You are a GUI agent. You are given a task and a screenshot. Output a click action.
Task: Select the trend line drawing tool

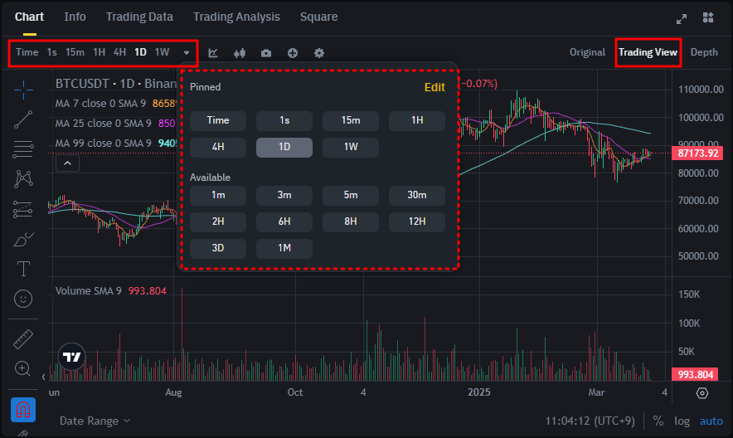tap(23, 119)
